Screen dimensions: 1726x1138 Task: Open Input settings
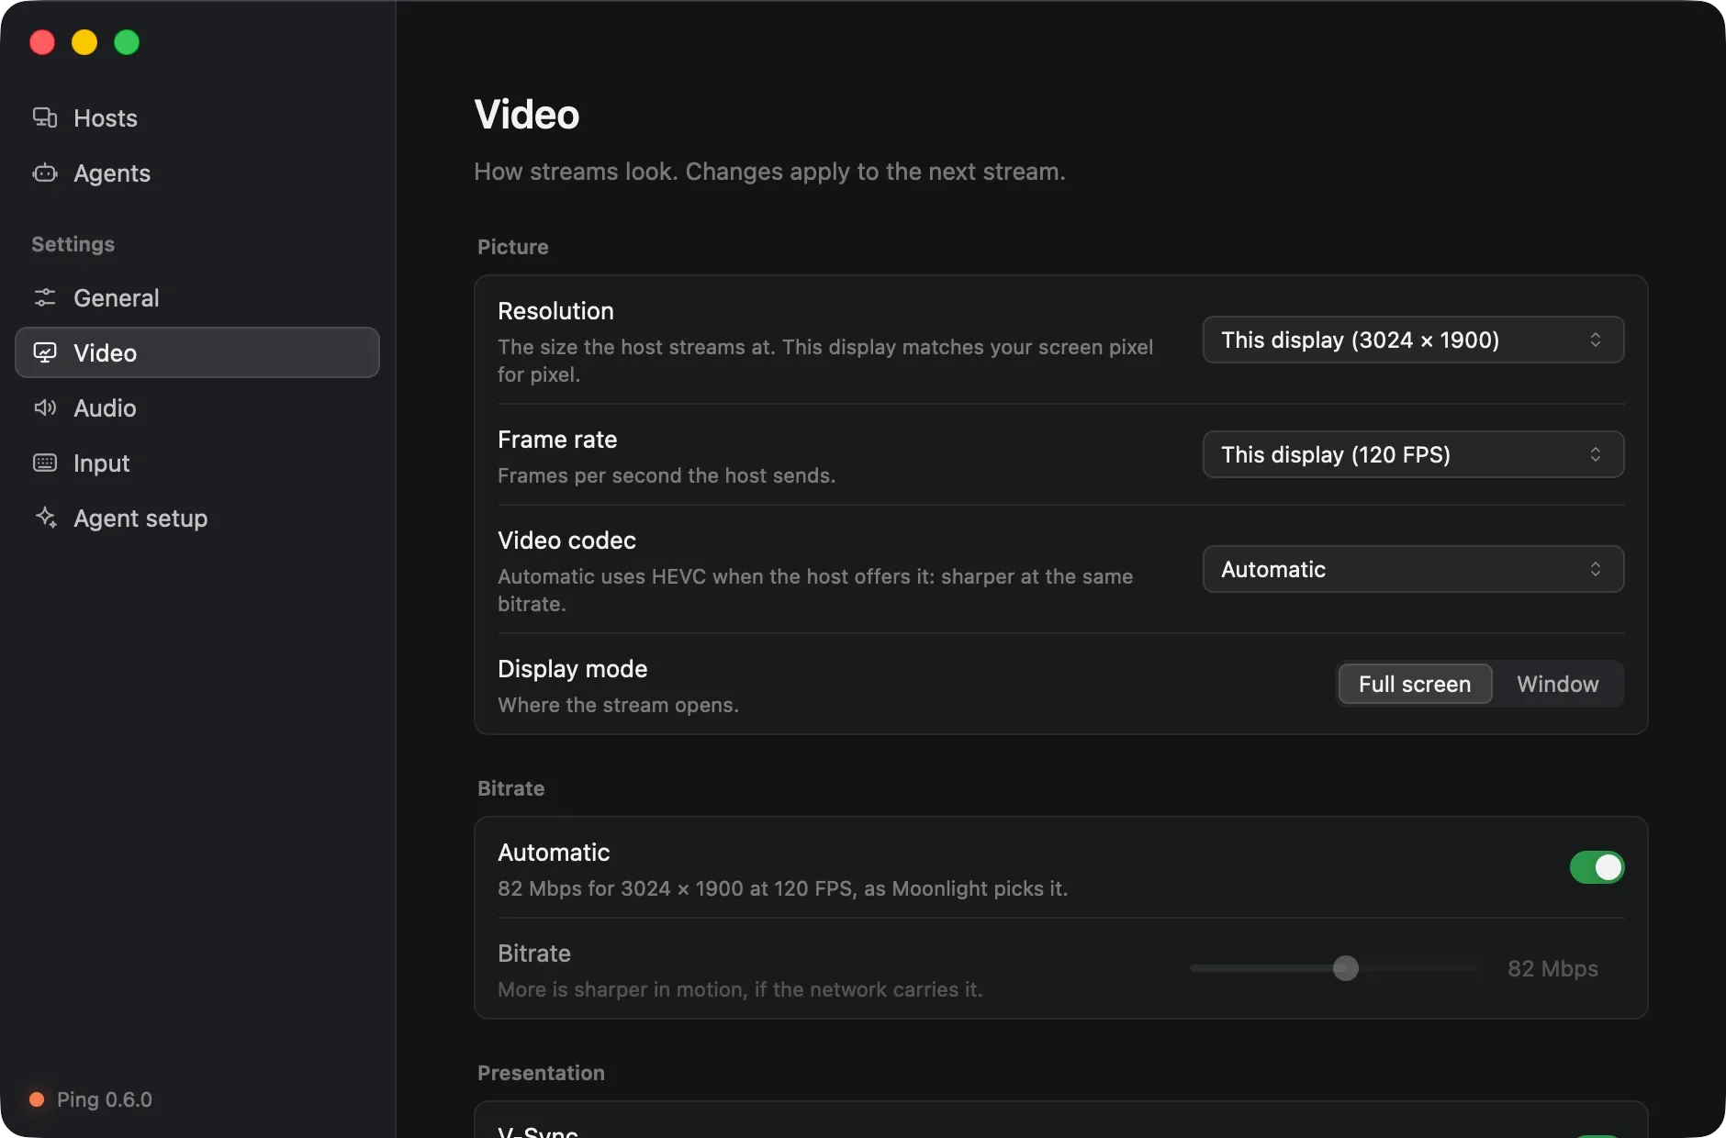coord(197,463)
